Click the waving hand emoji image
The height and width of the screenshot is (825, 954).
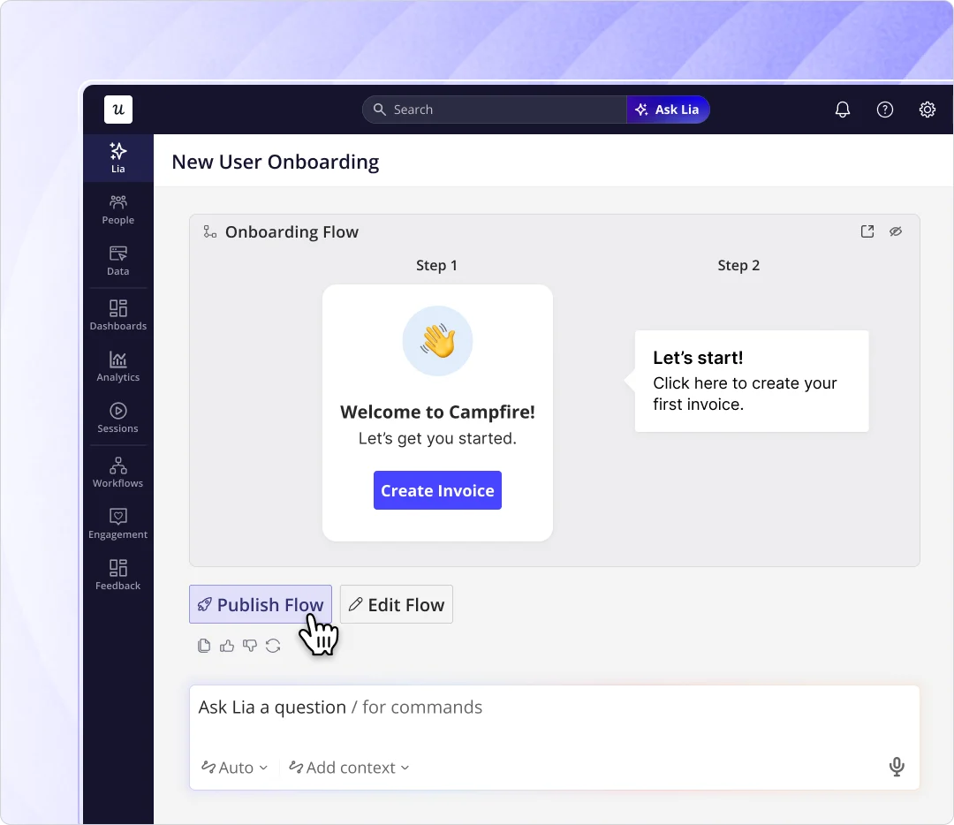pyautogui.click(x=437, y=341)
